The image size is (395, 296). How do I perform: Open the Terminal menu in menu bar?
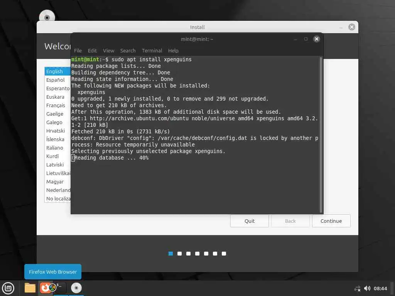[x=152, y=50]
